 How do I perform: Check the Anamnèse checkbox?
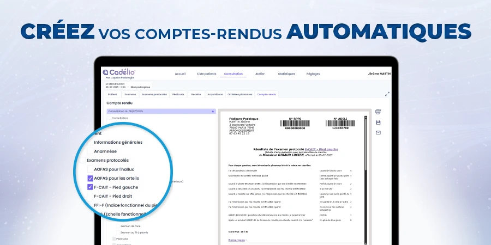point(90,151)
